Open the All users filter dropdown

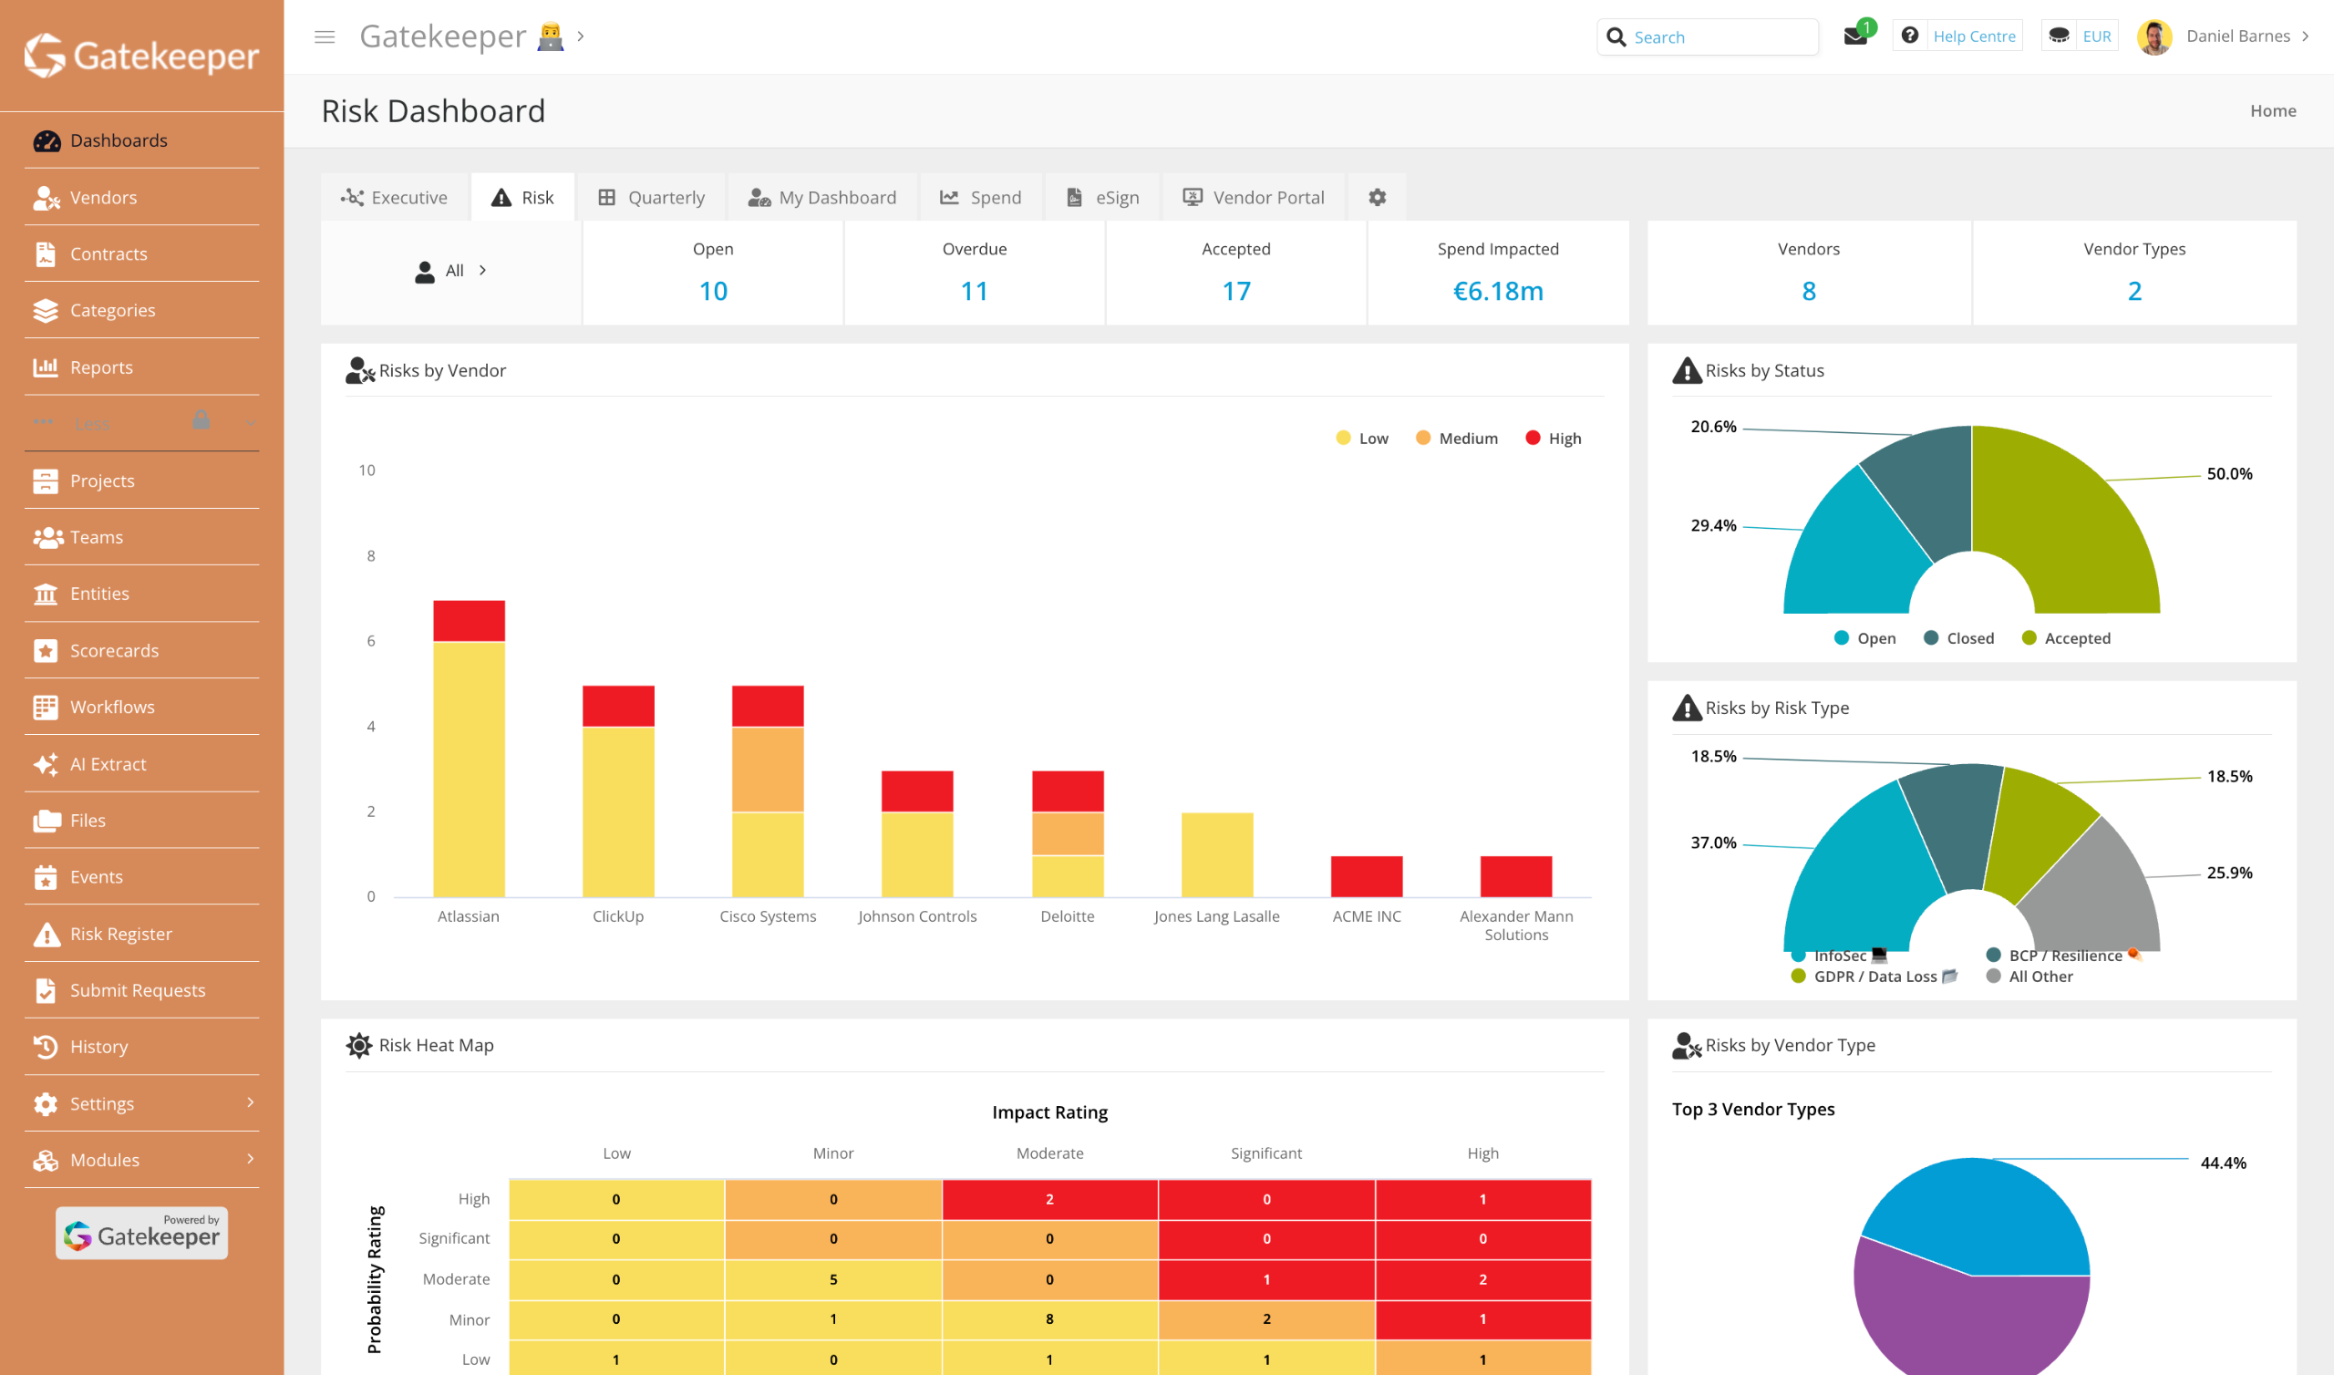tap(452, 271)
